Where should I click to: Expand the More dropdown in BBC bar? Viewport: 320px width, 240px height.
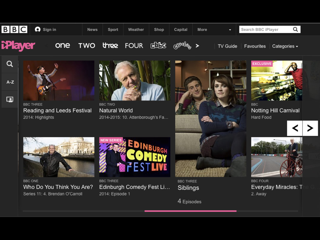point(214,30)
